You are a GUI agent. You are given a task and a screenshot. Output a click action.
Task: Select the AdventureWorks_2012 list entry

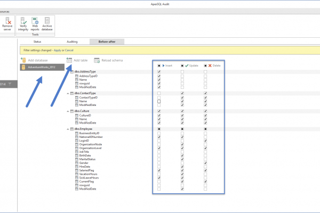point(42,67)
